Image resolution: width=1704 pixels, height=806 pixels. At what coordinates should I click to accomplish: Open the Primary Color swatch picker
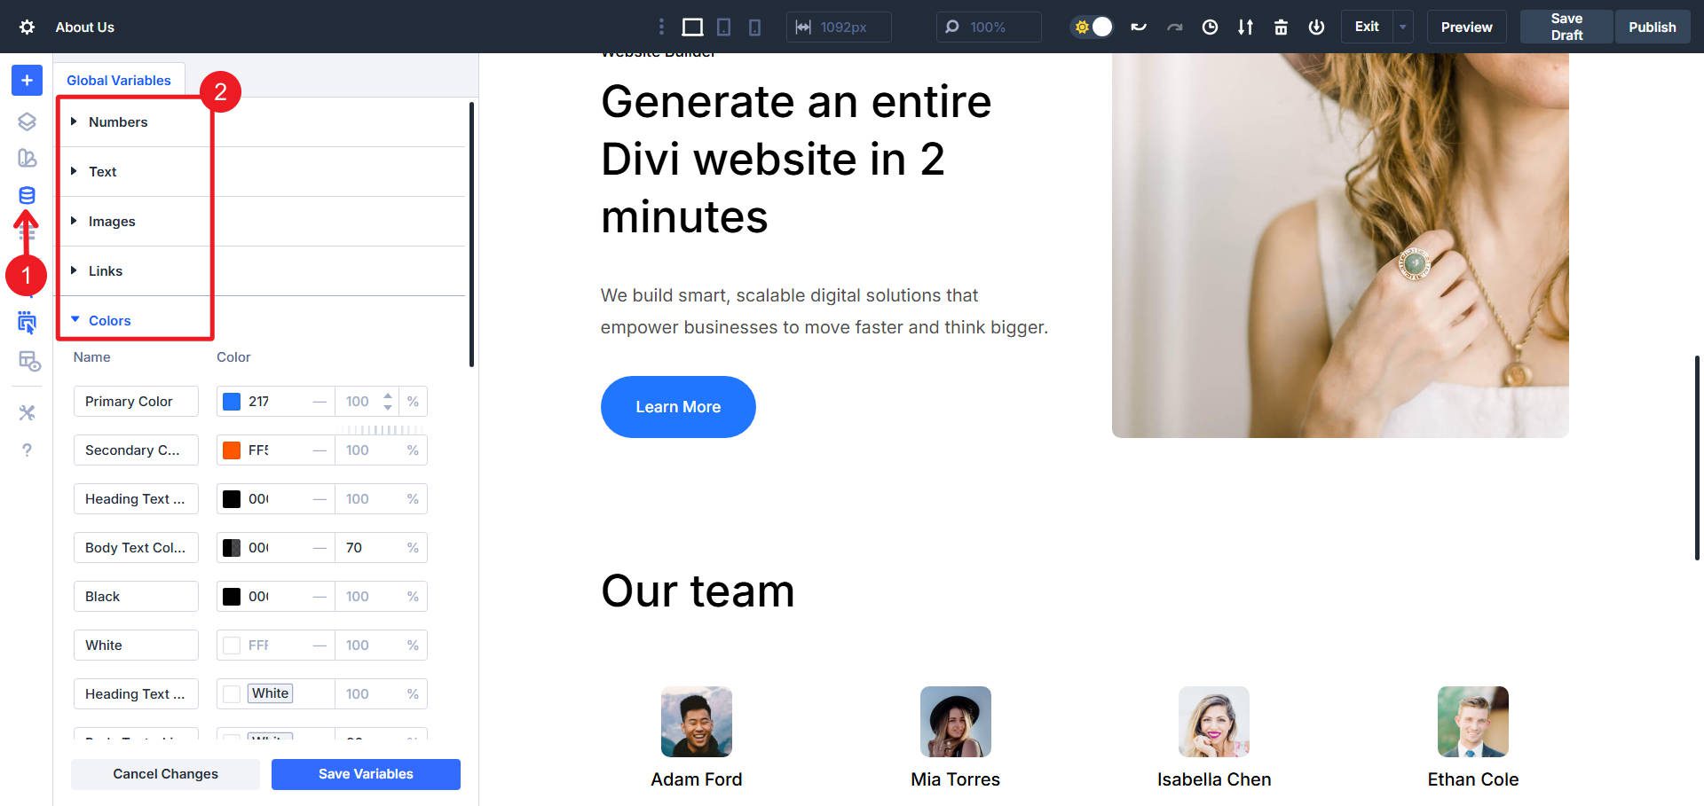pyautogui.click(x=231, y=401)
